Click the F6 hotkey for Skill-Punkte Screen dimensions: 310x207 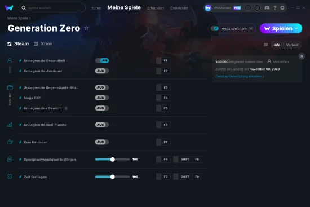(163, 125)
